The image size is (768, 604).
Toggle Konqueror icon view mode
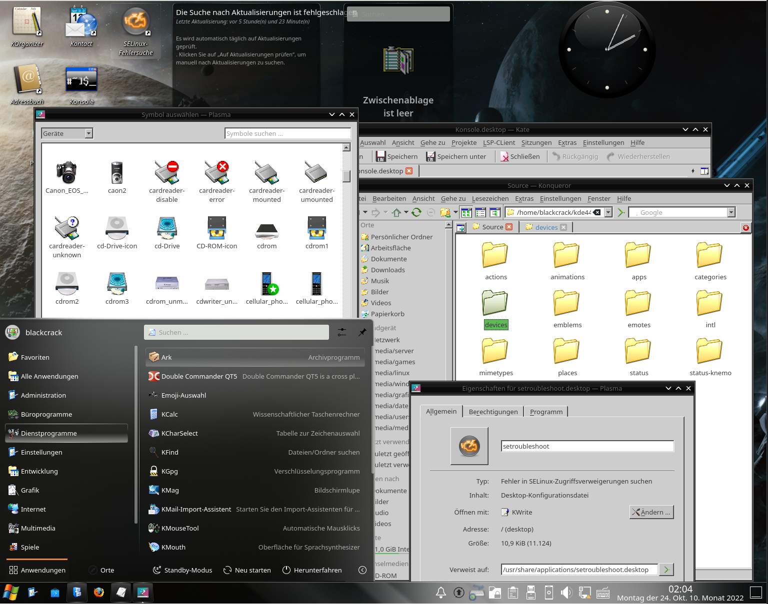(466, 212)
